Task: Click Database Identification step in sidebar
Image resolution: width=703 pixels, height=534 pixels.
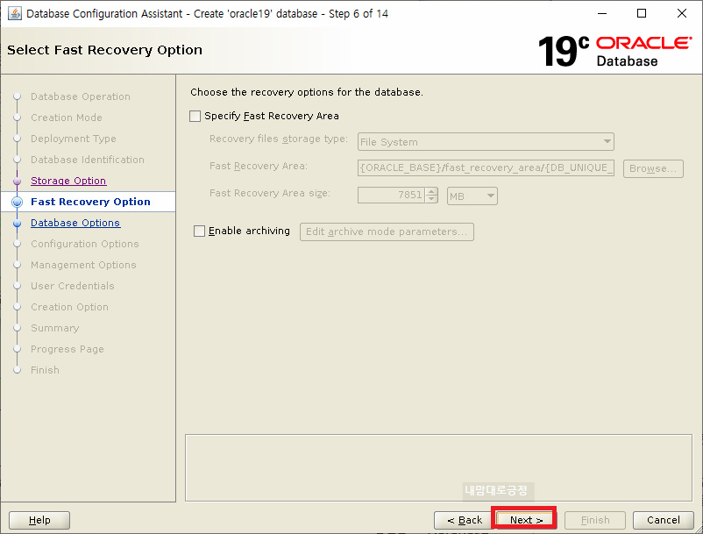Action: coord(88,160)
